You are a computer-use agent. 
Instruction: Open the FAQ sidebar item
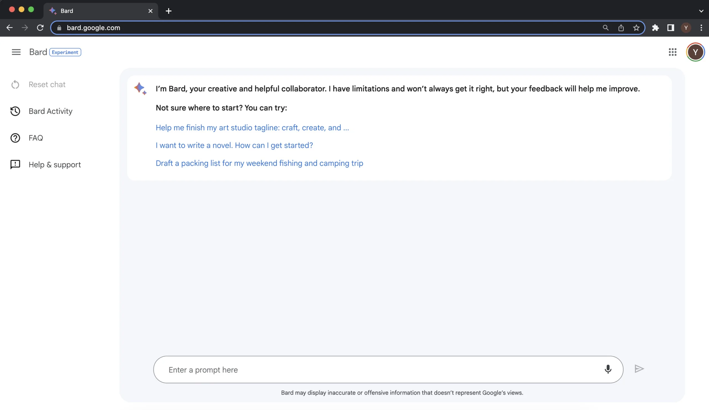[x=36, y=138]
